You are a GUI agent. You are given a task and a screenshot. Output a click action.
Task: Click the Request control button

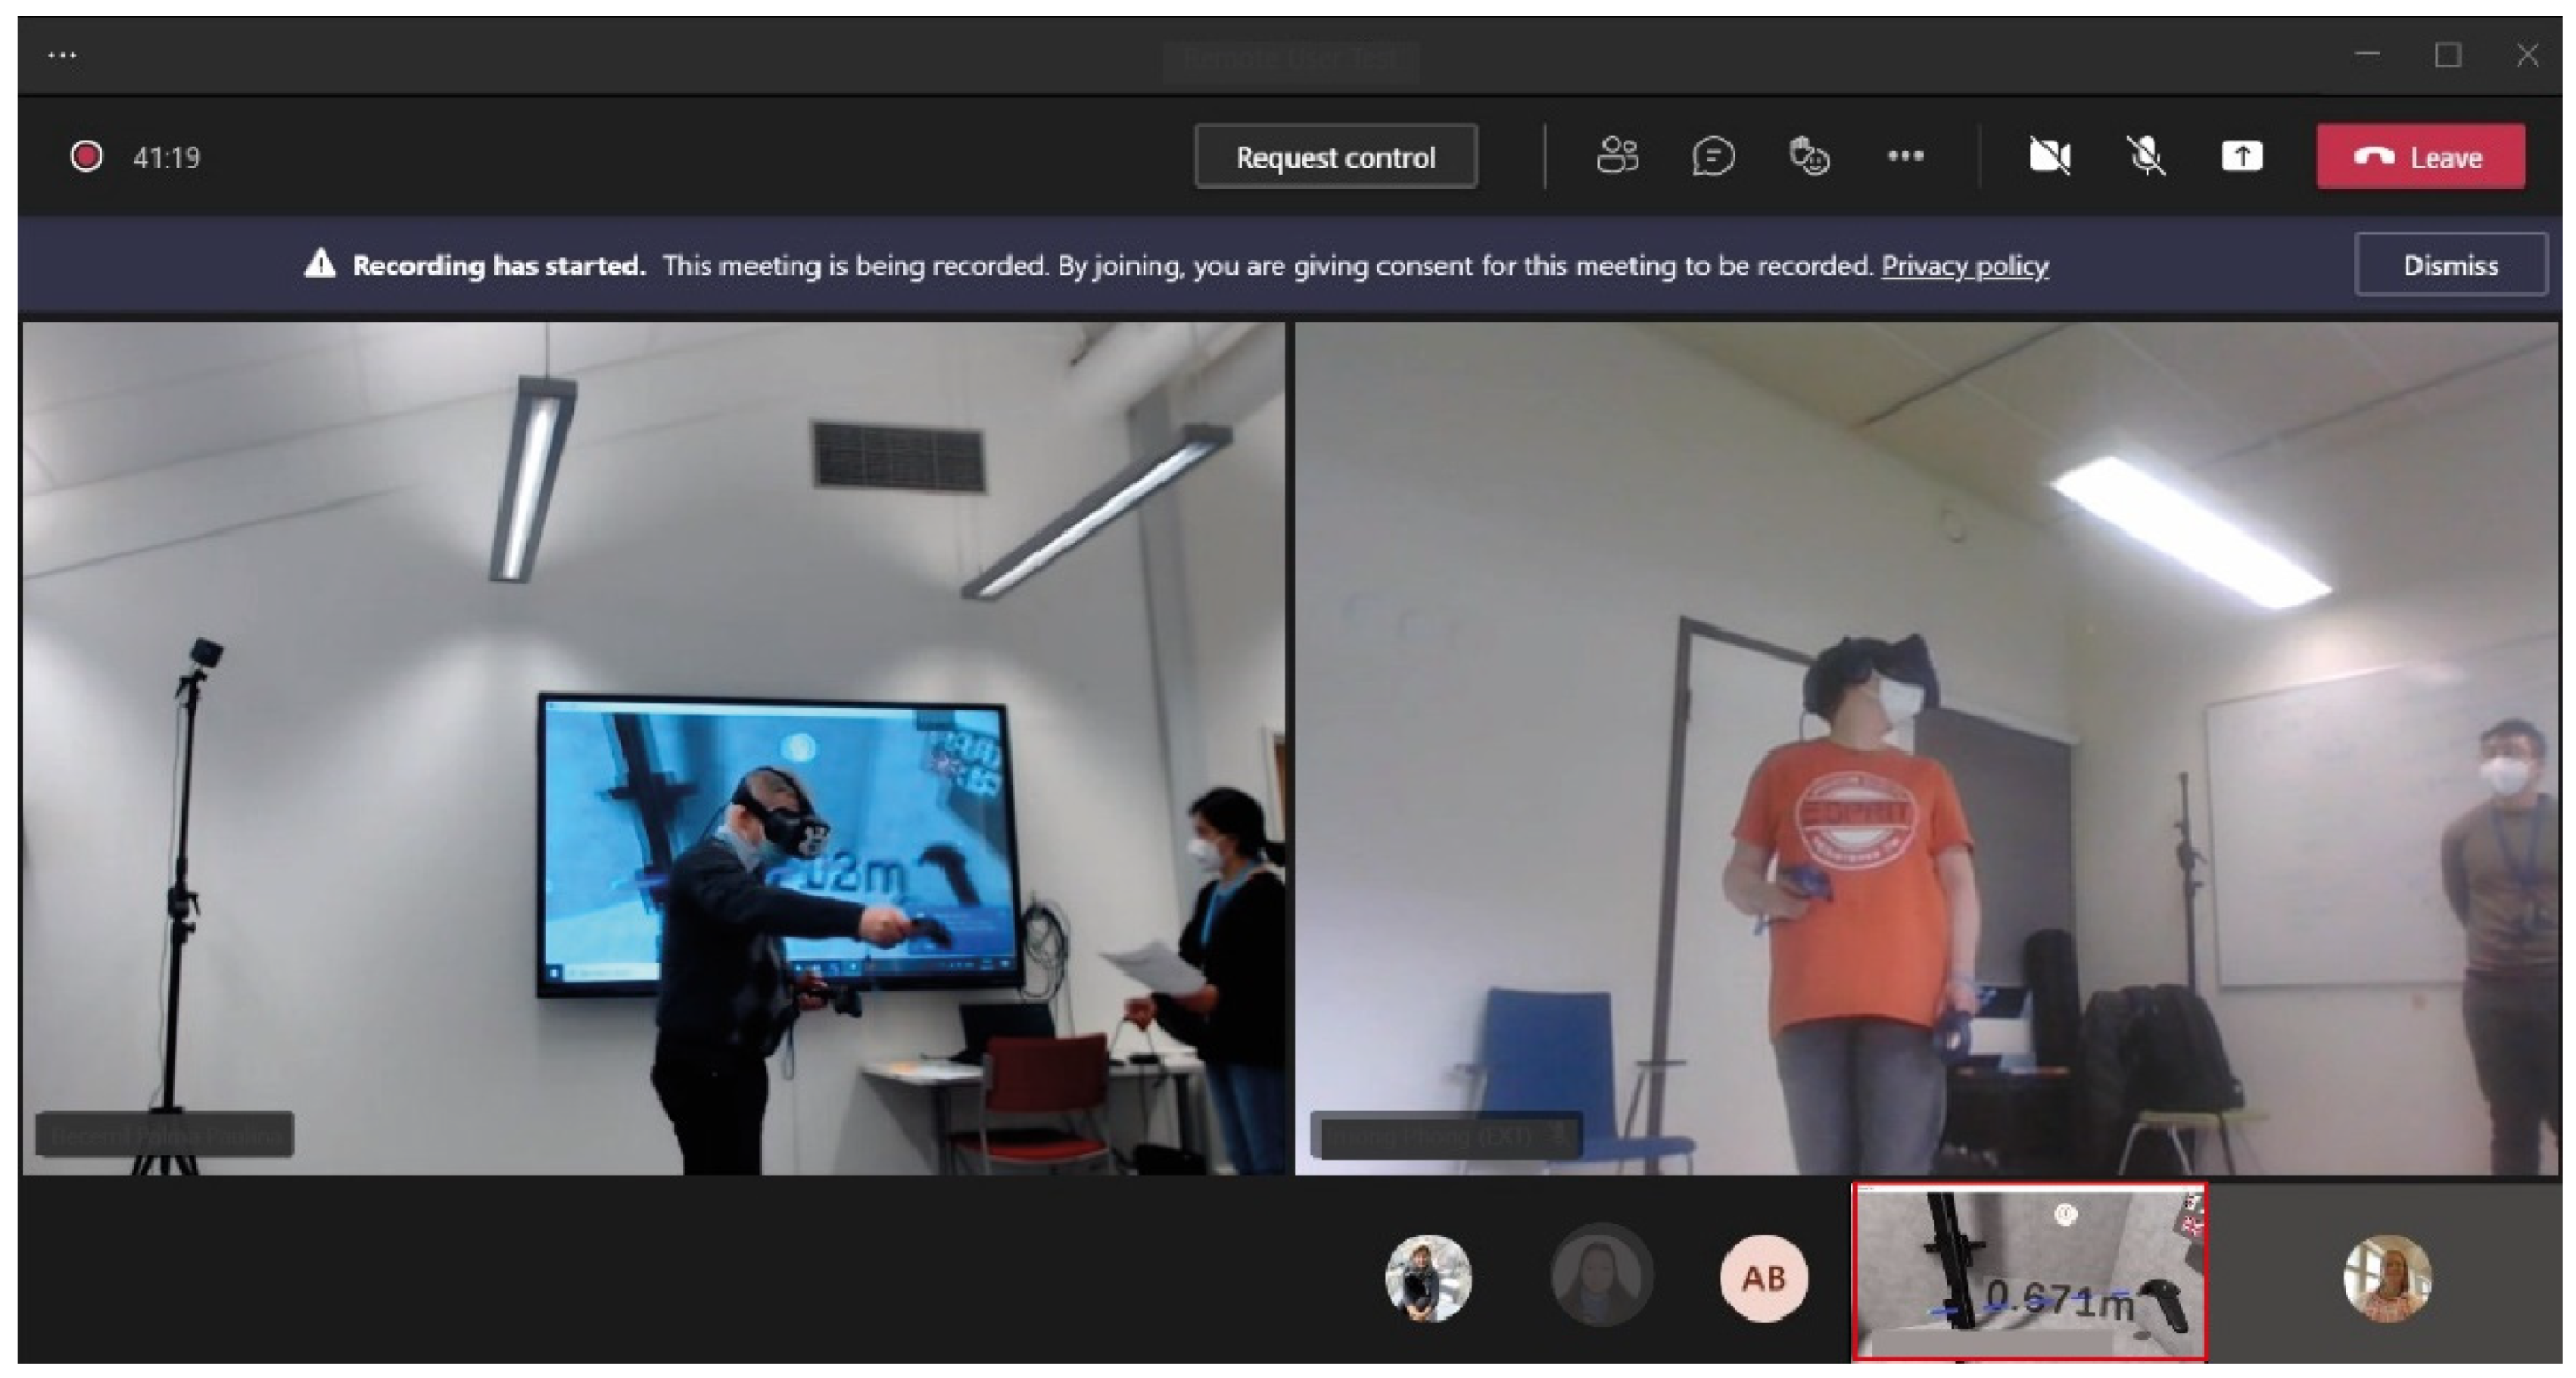pyautogui.click(x=1335, y=156)
